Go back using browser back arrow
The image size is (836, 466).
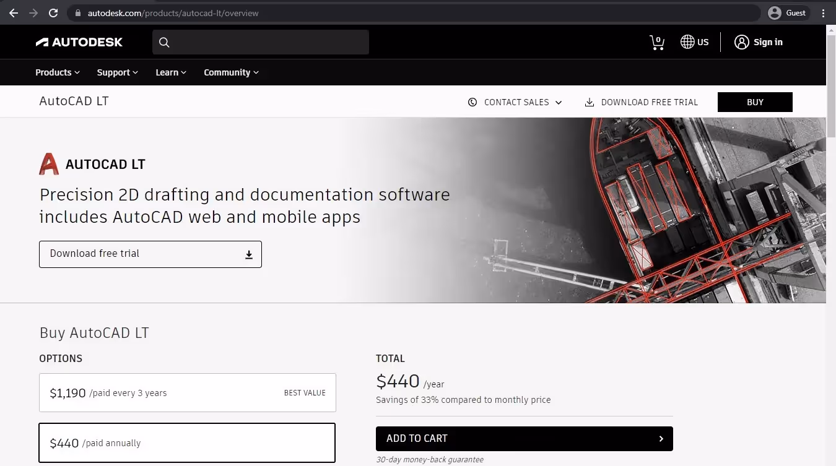click(14, 12)
